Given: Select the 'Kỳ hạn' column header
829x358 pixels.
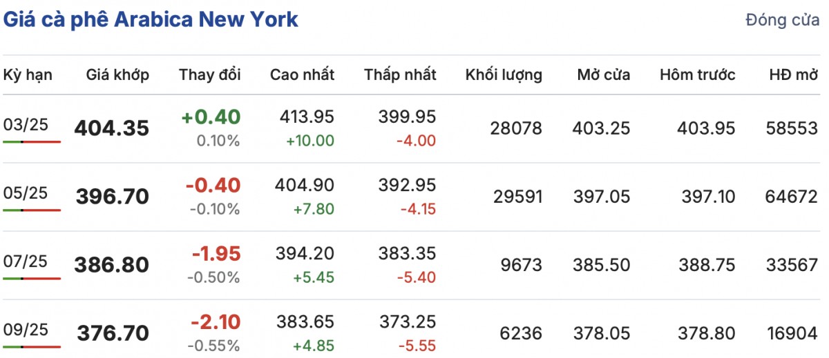Looking at the screenshot, I should (x=28, y=74).
